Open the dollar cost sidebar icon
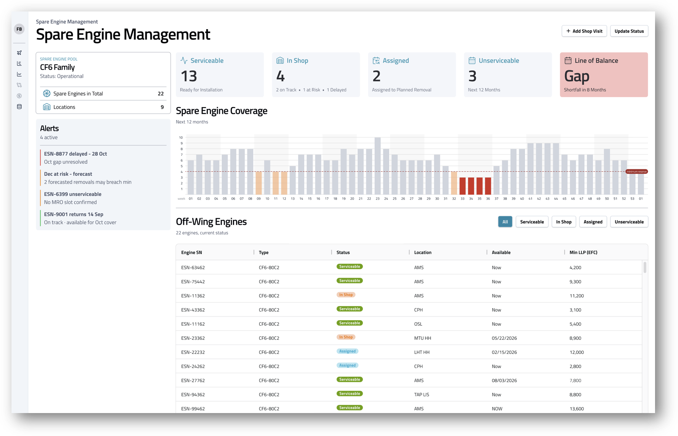Screen dimensions: 678x436 (19, 96)
